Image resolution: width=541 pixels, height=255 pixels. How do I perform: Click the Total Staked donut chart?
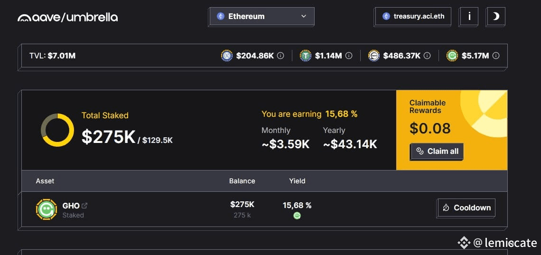(57, 130)
